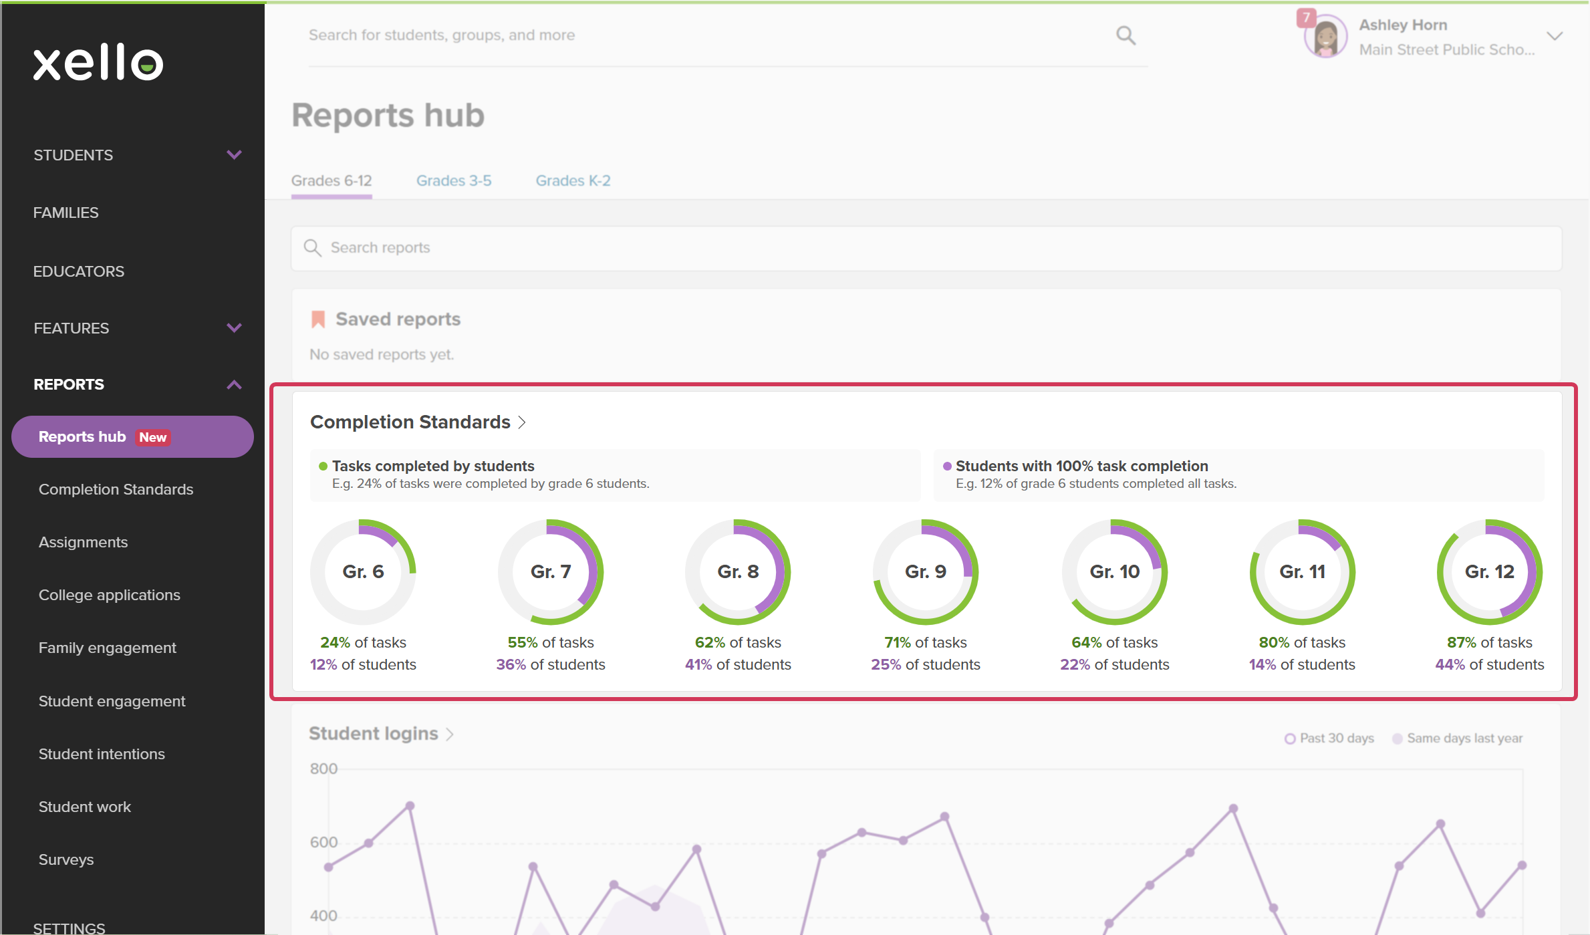
Task: Collapse the Reports sidebar section
Action: (x=234, y=384)
